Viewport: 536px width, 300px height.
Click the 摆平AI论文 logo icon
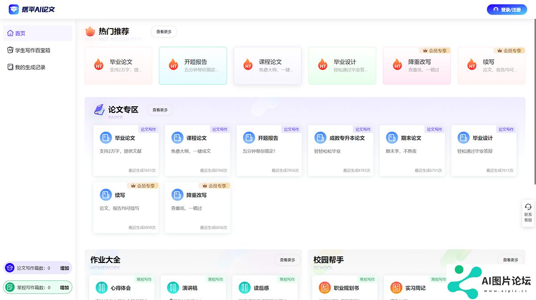(14, 9)
